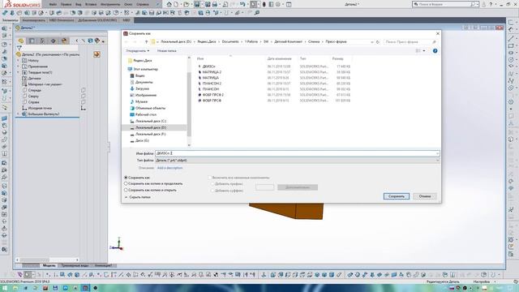Select Сохранить как копию и продолжить option
The height and width of the screenshot is (292, 519).
[x=126, y=183]
